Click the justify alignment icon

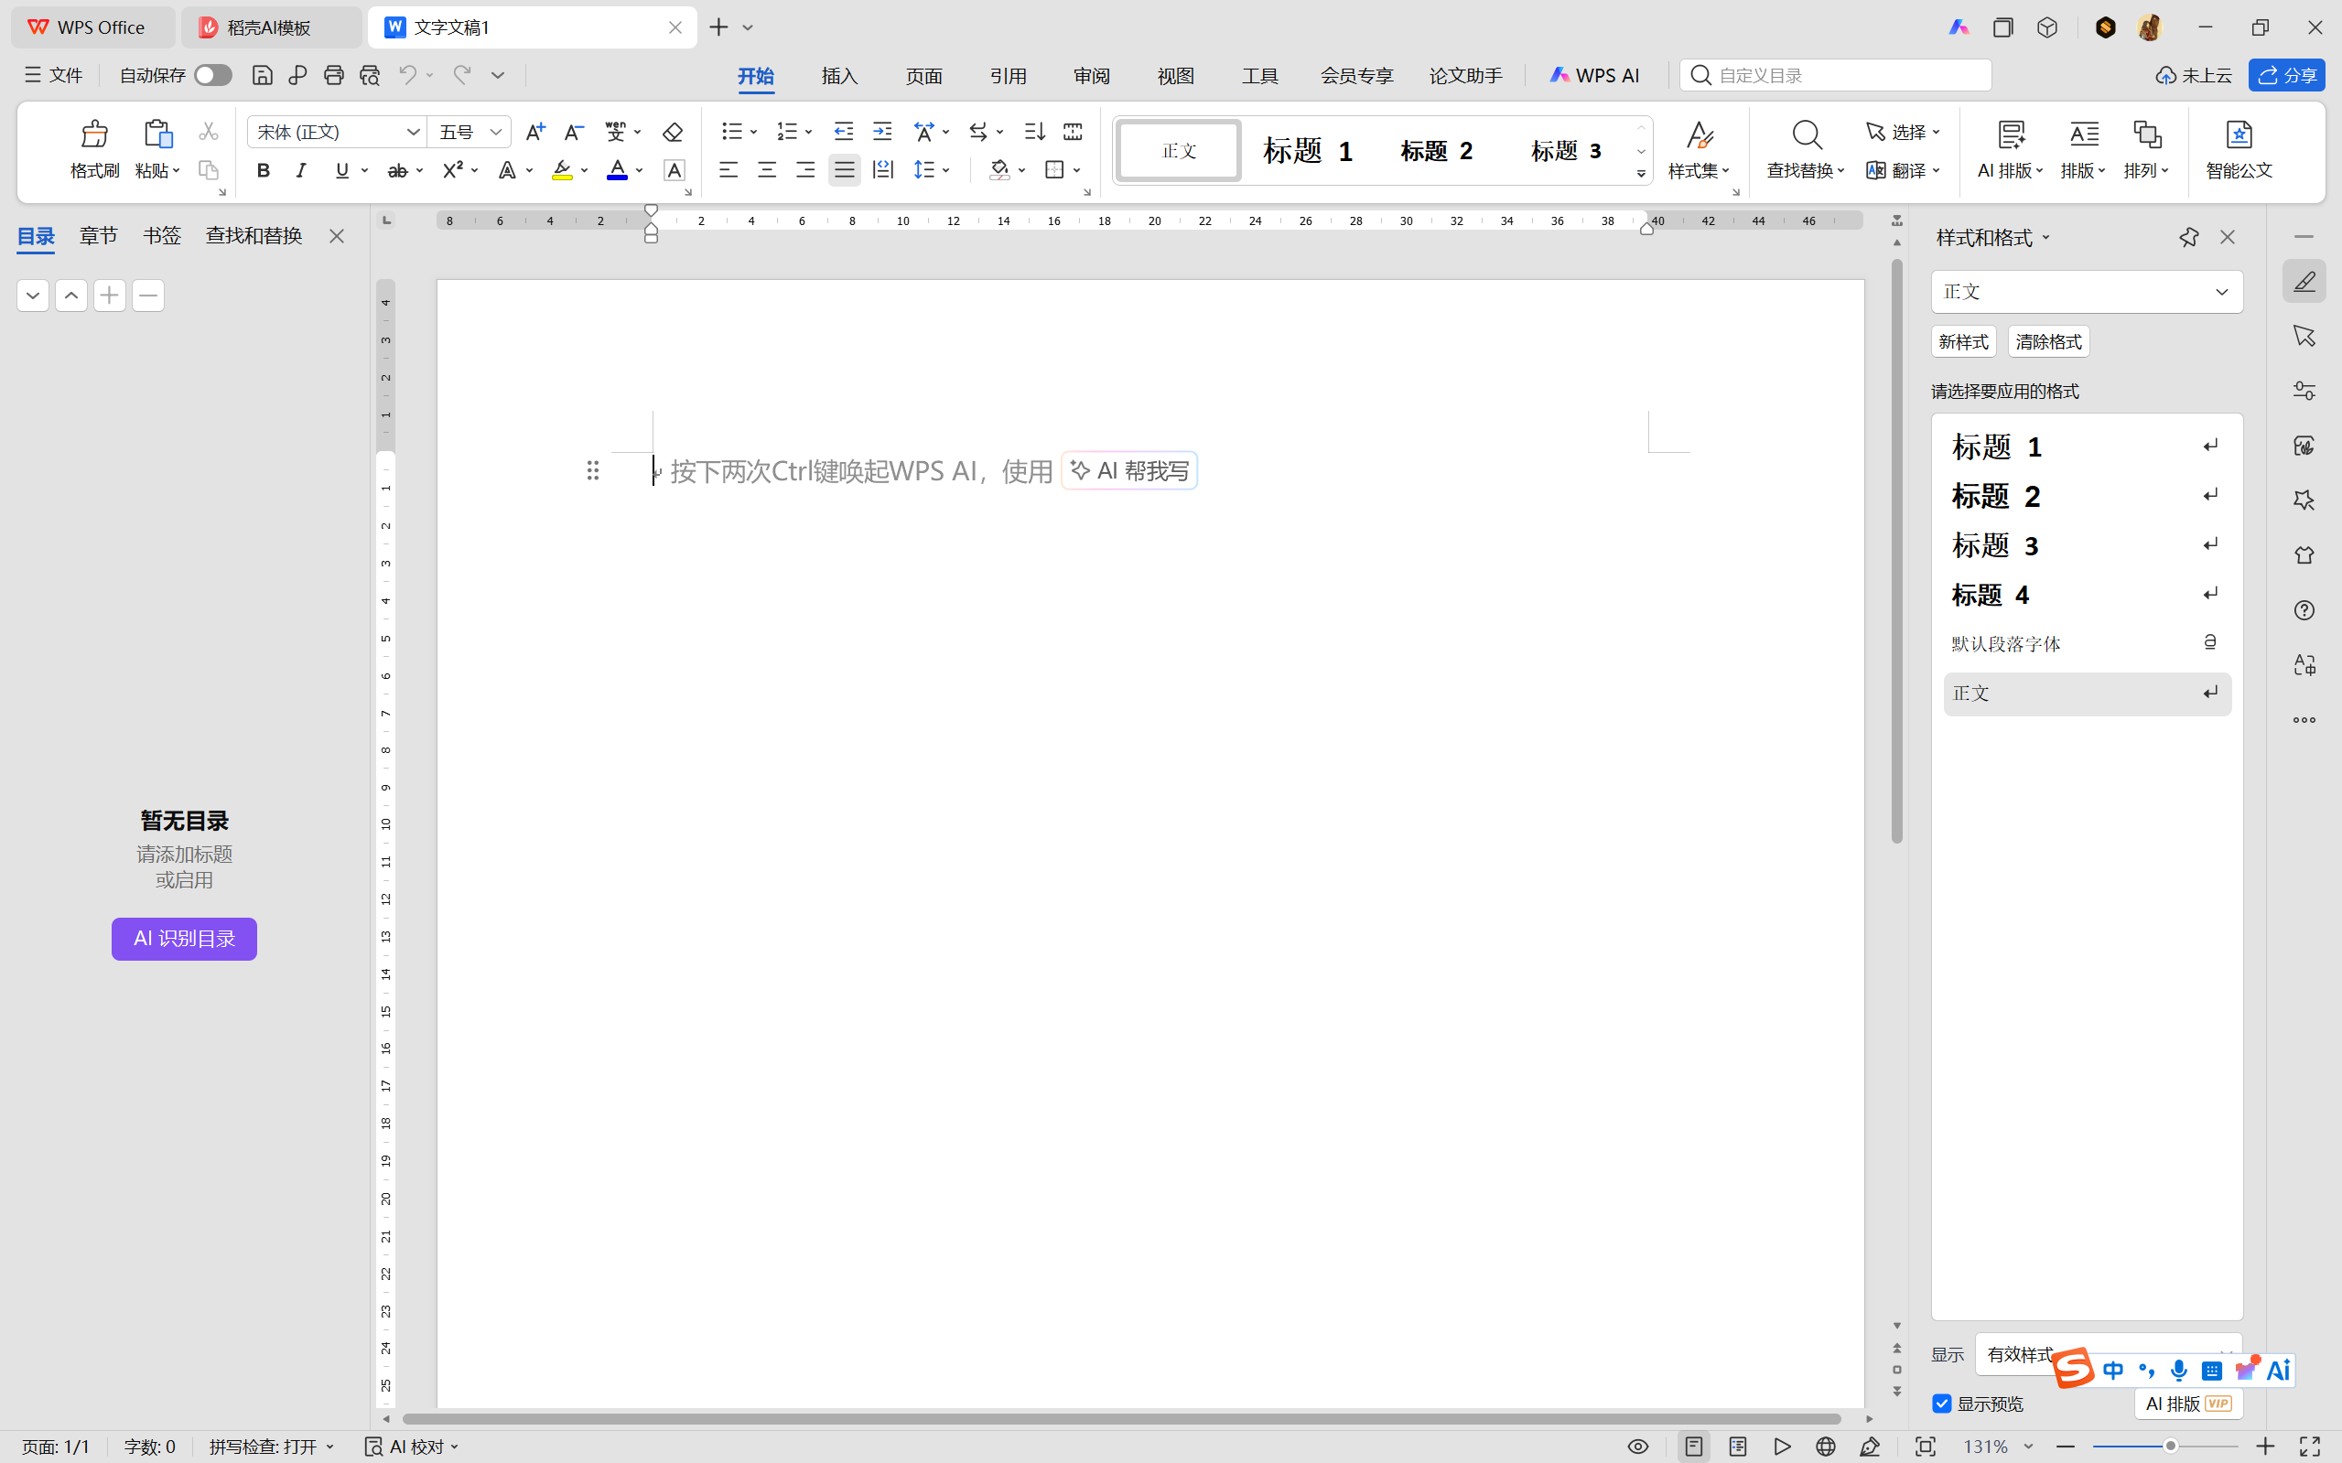(x=844, y=170)
